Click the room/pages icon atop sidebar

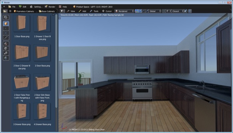coord(6,18)
